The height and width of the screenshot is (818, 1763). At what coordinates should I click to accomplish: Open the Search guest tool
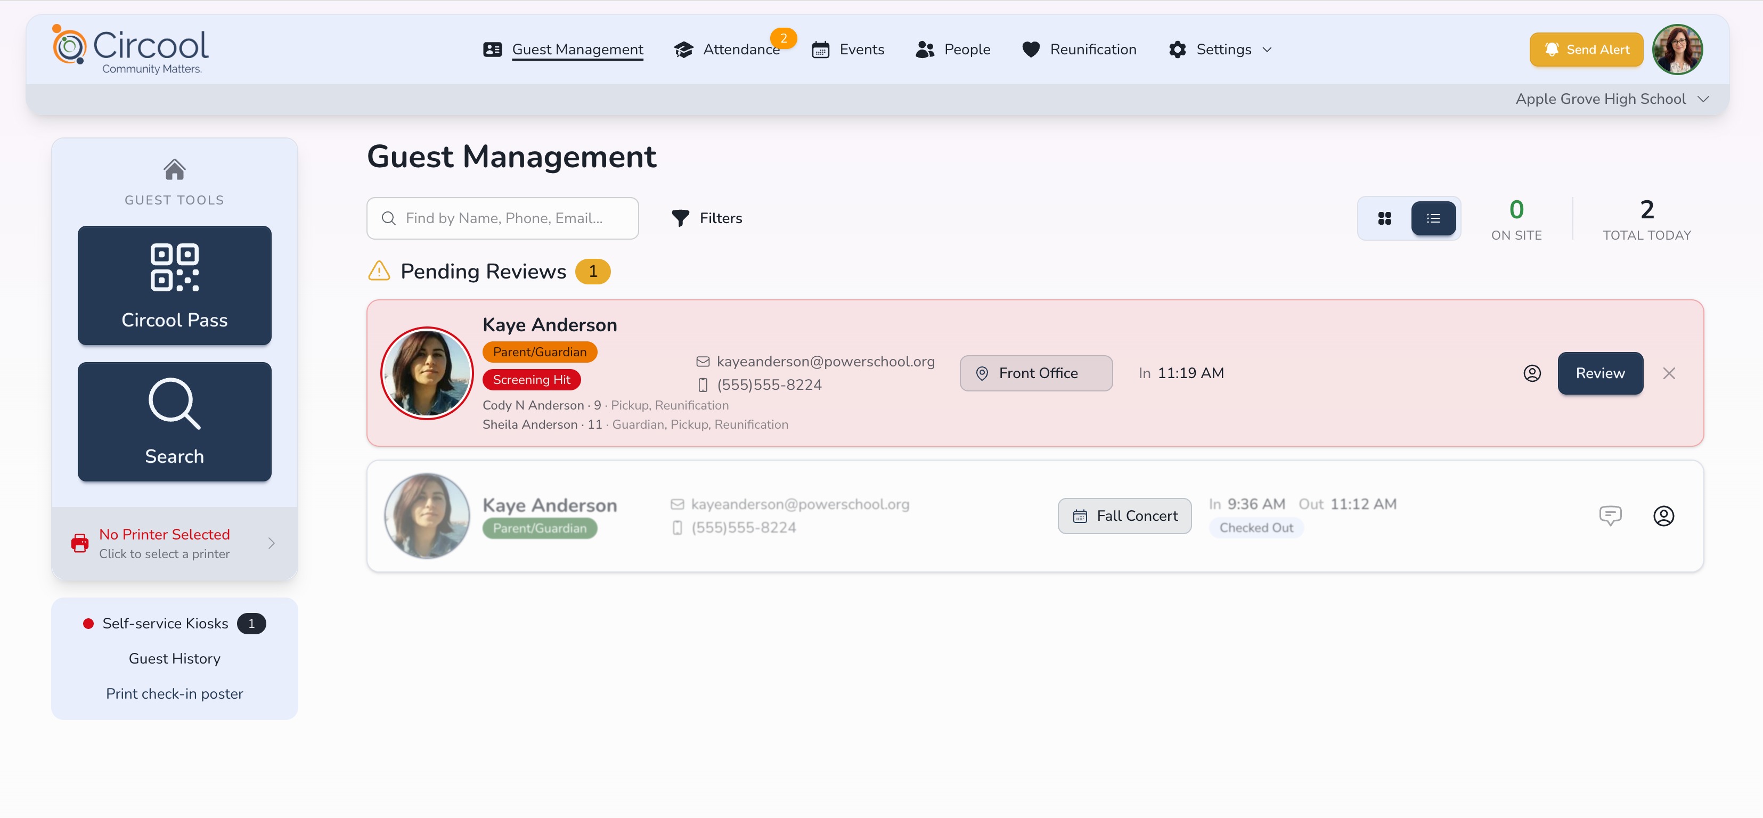[175, 421]
